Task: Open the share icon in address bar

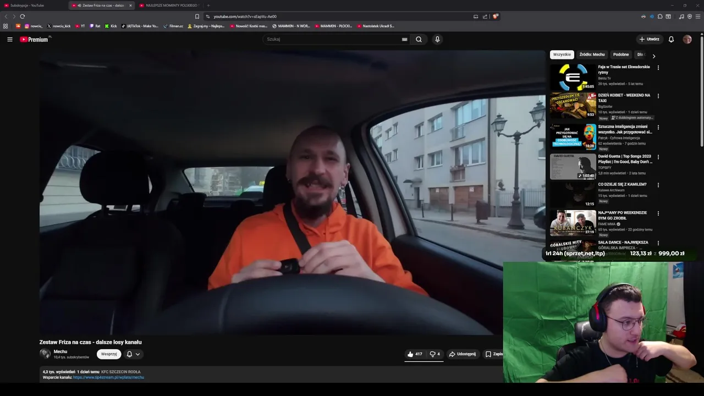Action: pos(485,16)
